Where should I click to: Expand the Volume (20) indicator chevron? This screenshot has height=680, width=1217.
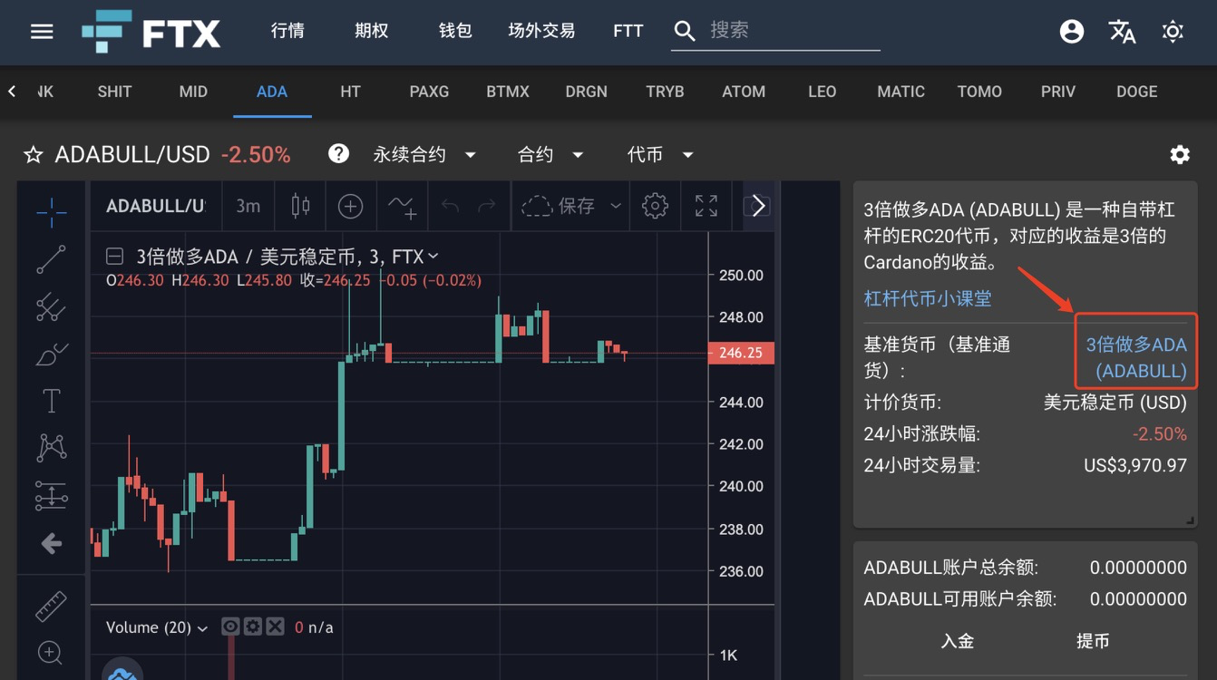point(202,627)
